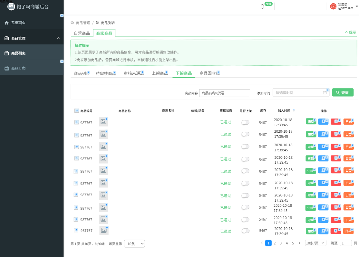The height and width of the screenshot is (257, 359).
Task: Click the bag icon beside 商品分类
Action: (x=7, y=68)
